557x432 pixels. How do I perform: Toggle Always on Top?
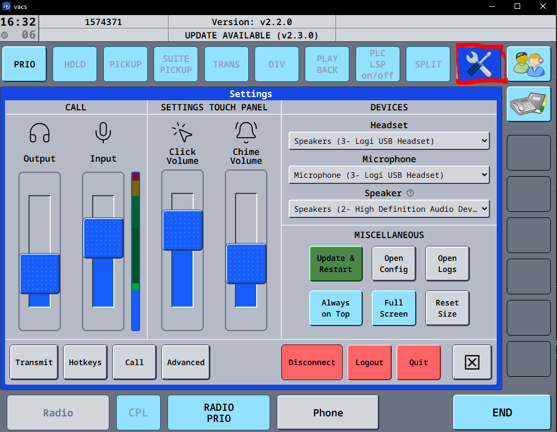tap(335, 308)
